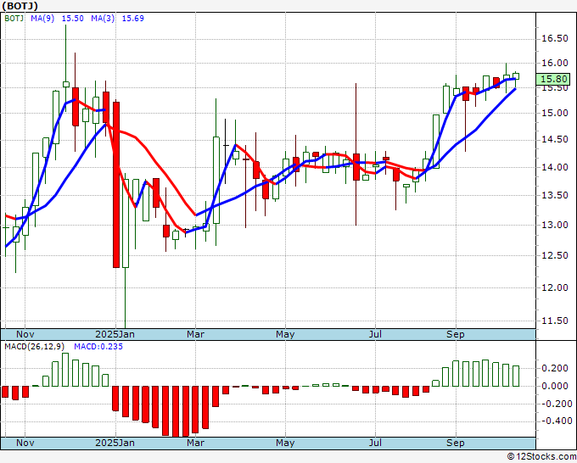Click the 16.00 price axis label
The height and width of the screenshot is (463, 577).
coord(555,63)
